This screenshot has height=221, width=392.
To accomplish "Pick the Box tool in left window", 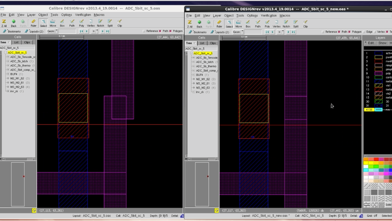I will pos(62,23).
